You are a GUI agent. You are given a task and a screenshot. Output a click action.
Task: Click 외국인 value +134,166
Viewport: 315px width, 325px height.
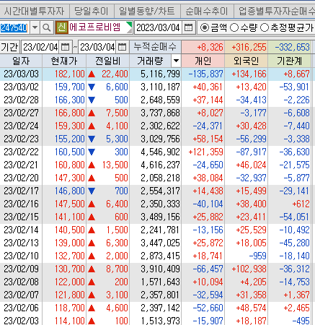pyautogui.click(x=249, y=74)
